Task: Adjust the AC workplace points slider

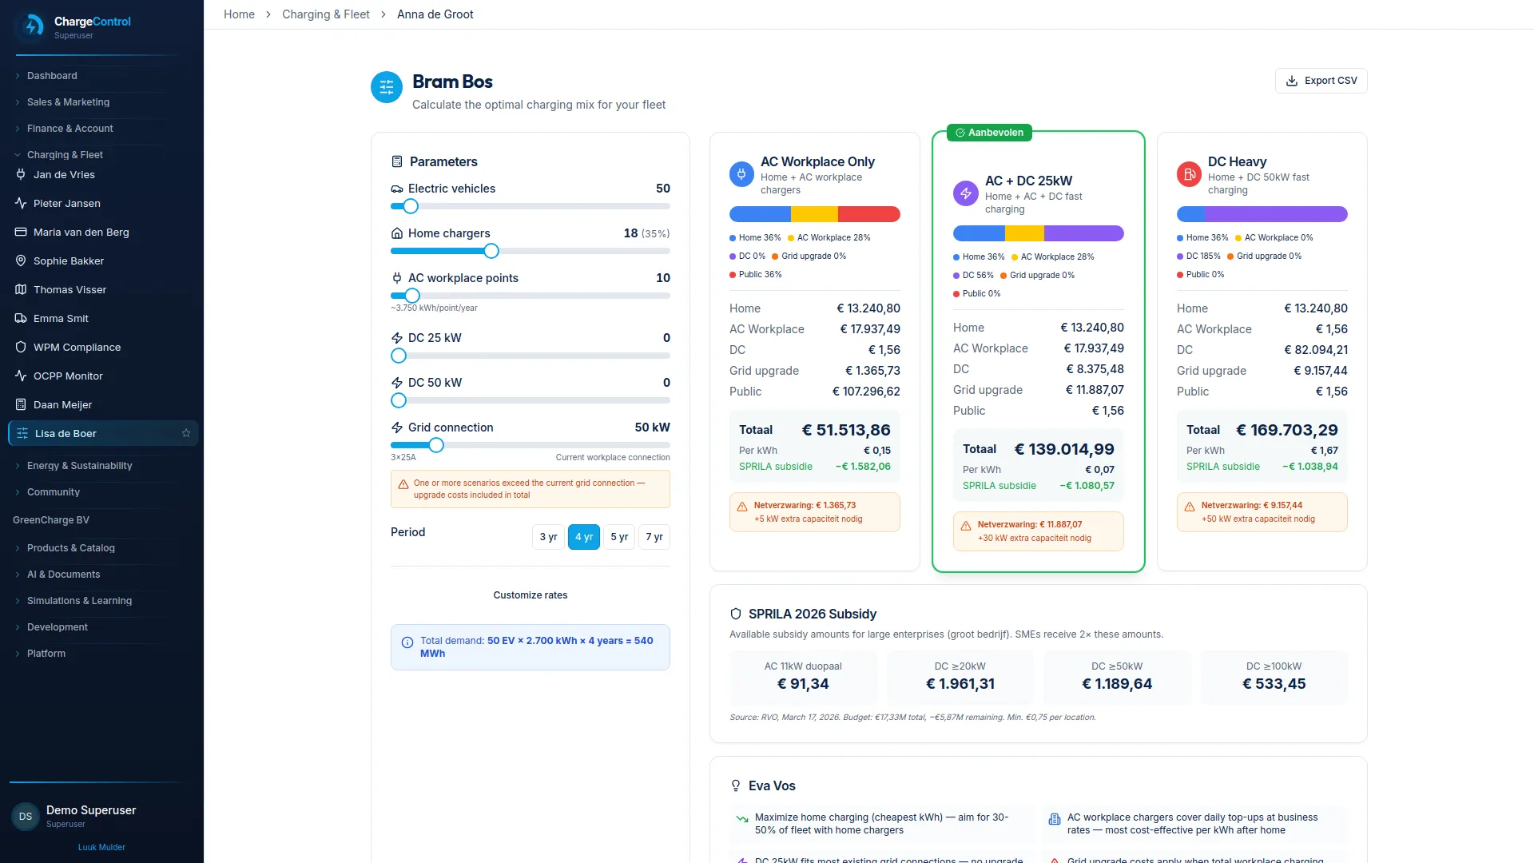Action: [412, 296]
